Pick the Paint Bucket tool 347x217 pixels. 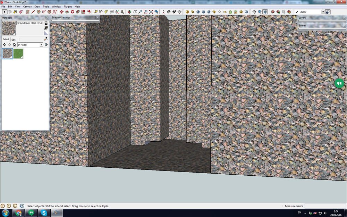pyautogui.click(x=15, y=12)
